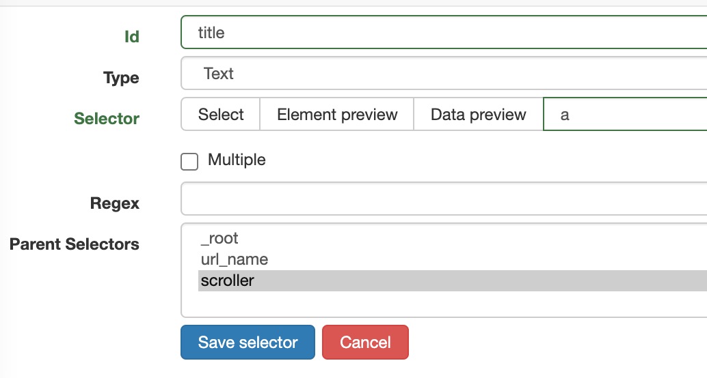This screenshot has height=378, width=707.
Task: Click the Data preview button
Action: (x=478, y=115)
